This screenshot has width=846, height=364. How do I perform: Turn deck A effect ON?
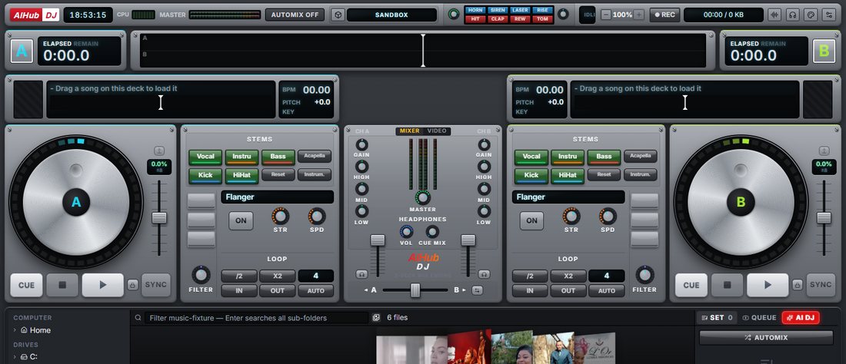241,220
